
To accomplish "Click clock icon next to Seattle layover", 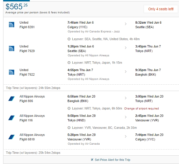I will [69, 39].
